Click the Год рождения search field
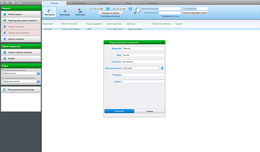The width and height of the screenshot is (260, 152). point(202,9)
